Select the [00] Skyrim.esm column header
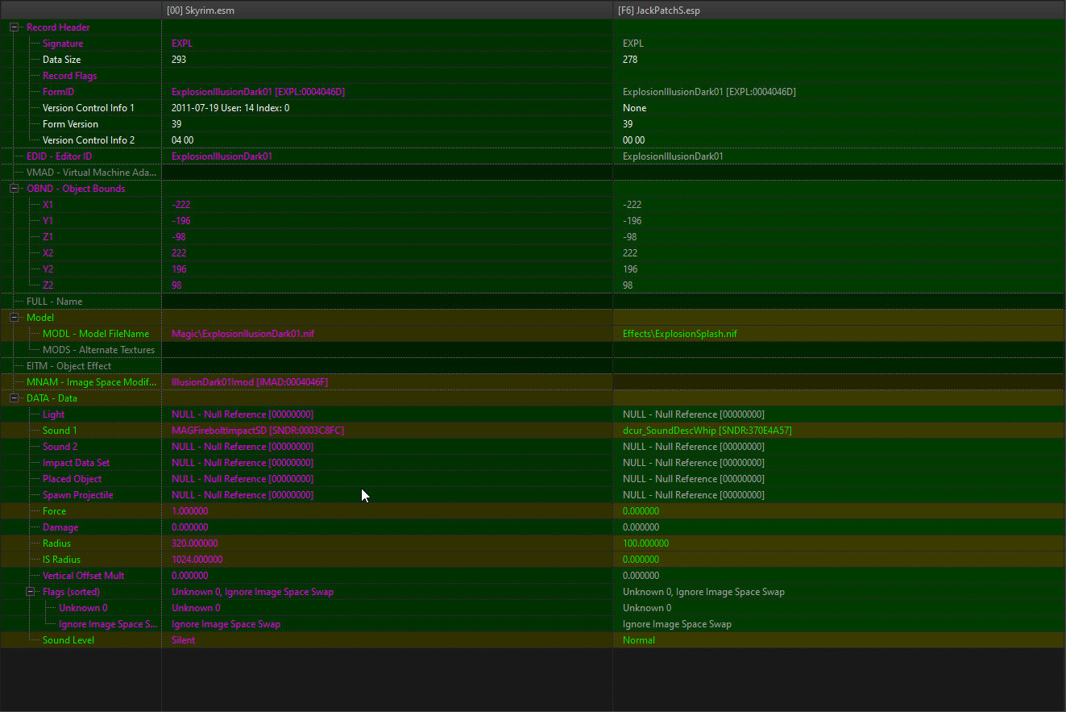The width and height of the screenshot is (1066, 712). tap(387, 10)
